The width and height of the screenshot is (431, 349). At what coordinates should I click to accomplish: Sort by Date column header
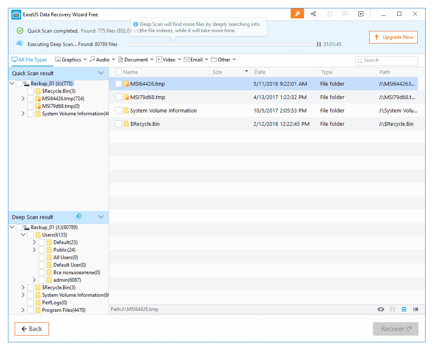coord(284,72)
